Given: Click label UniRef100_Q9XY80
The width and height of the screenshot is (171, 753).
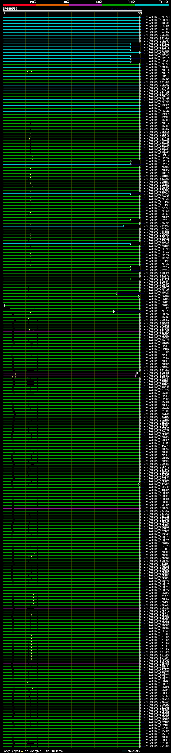Looking at the screenshot, I should coord(156,379).
